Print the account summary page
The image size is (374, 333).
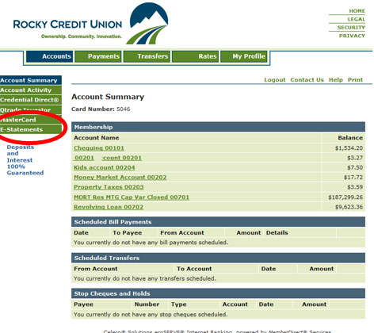[x=355, y=80]
